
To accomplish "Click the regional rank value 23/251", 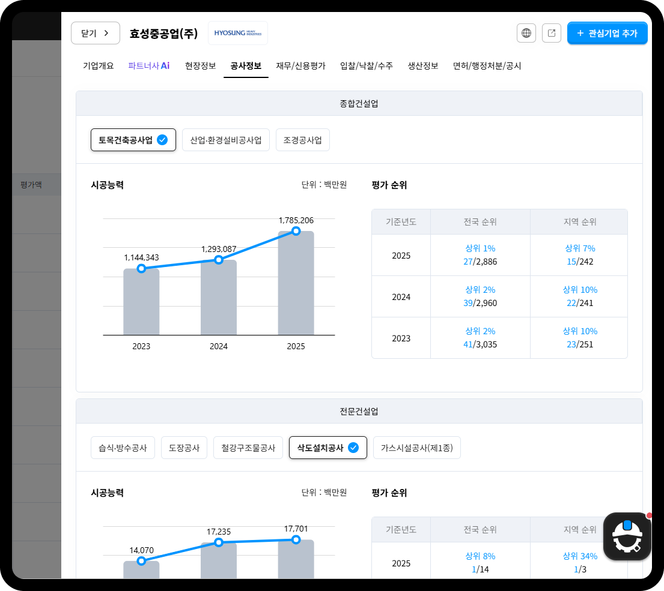I will coord(580,344).
